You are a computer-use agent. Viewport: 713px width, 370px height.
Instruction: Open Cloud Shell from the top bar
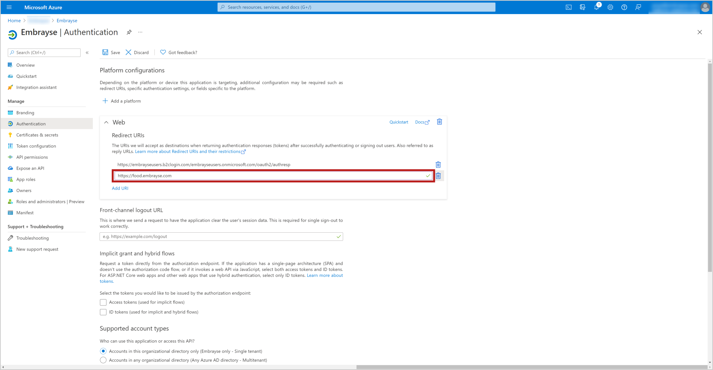coord(569,7)
